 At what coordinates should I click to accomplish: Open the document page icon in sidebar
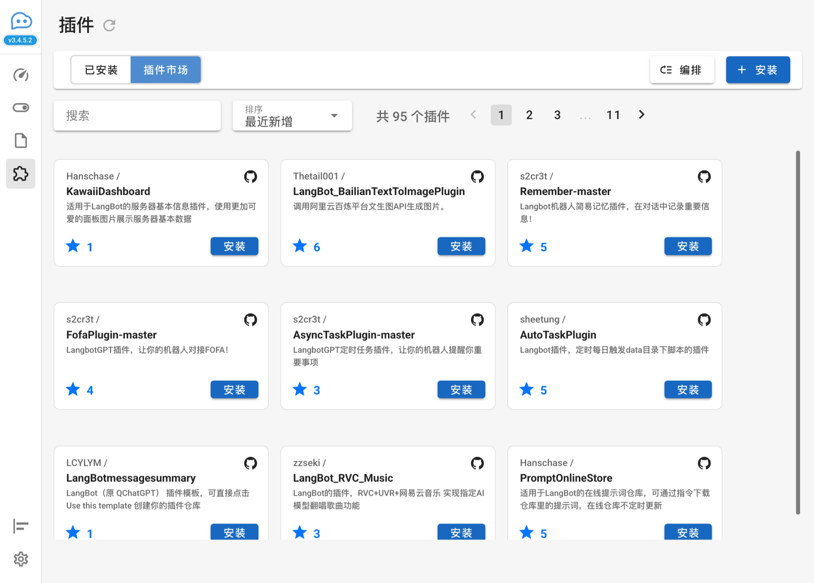(21, 141)
